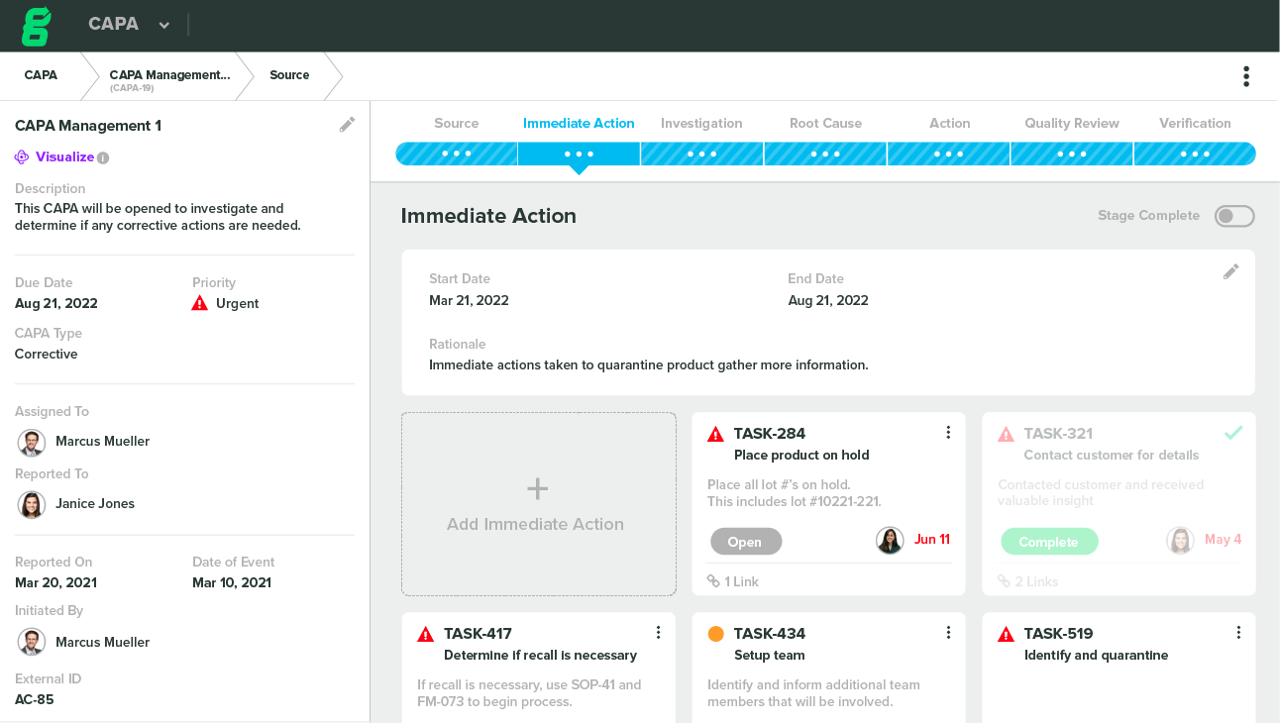Switch to the Verification stage tab
The image size is (1280, 723).
[1195, 123]
